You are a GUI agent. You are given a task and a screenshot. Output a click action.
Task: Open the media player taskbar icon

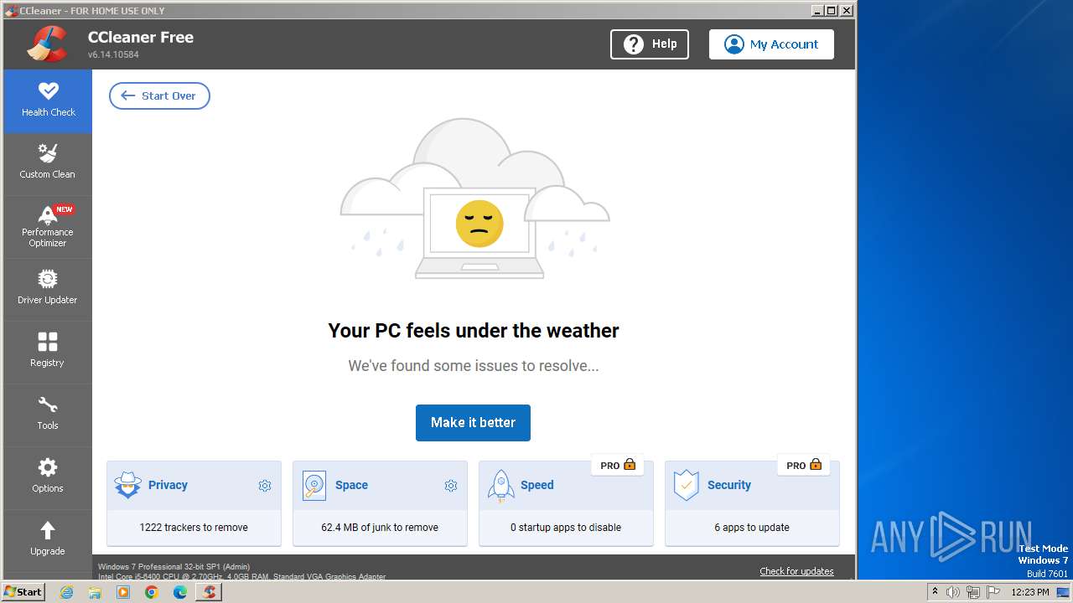pos(123,592)
